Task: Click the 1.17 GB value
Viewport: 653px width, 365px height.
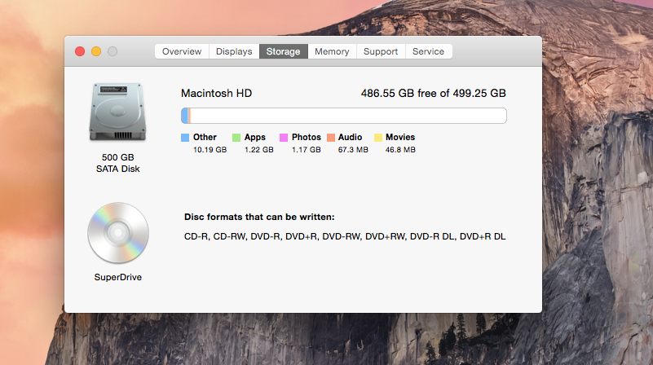Action: (x=307, y=150)
